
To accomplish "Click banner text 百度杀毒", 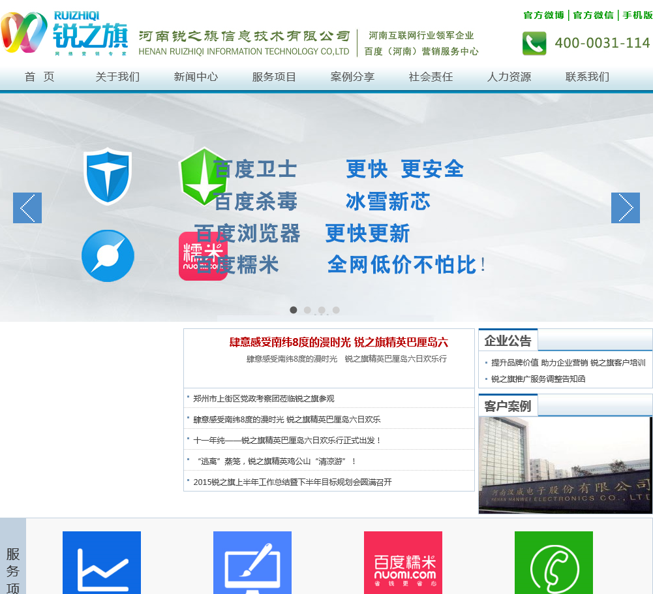I will [255, 201].
